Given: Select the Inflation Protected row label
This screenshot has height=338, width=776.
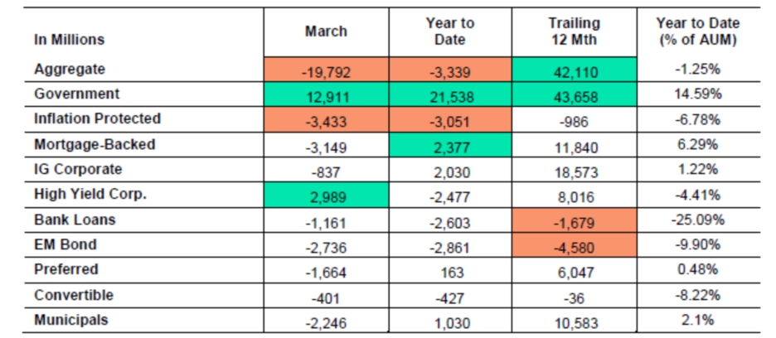Looking at the screenshot, I should tap(97, 118).
